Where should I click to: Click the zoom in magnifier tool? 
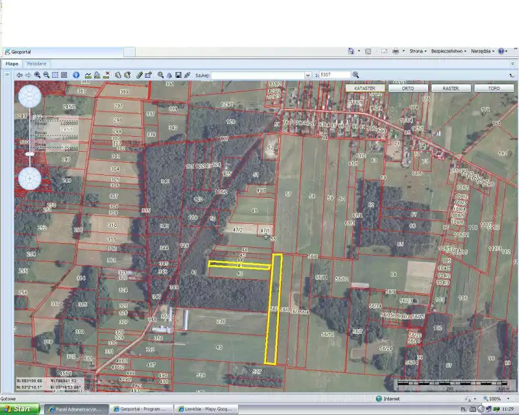(x=38, y=75)
